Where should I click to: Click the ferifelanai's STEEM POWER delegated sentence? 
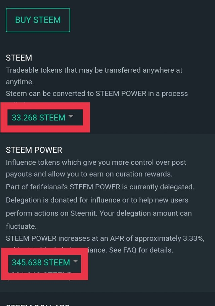(100, 187)
